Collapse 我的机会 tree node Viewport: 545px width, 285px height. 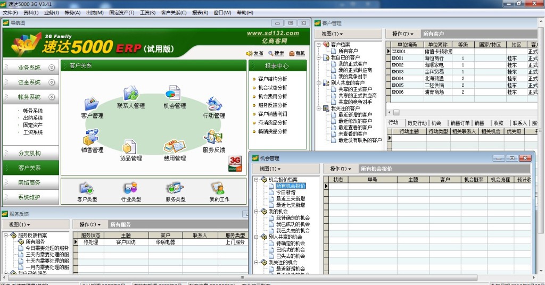click(x=256, y=211)
